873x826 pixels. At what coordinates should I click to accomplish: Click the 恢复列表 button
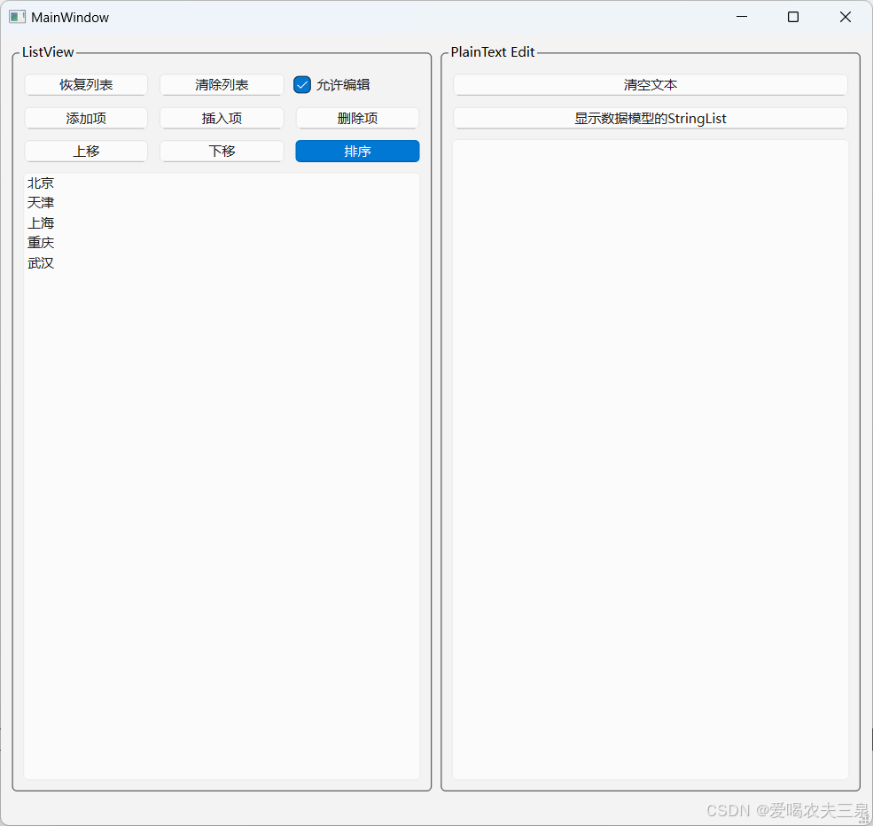click(x=86, y=84)
